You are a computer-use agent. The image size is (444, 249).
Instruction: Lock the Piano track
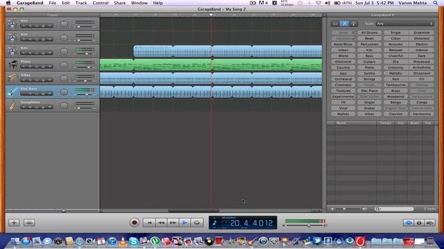click(x=43, y=66)
